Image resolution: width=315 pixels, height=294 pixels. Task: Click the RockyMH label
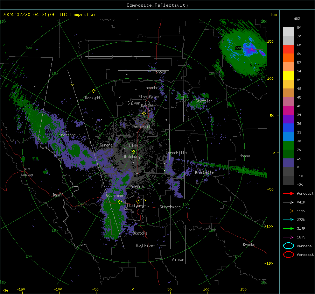pos(92,98)
